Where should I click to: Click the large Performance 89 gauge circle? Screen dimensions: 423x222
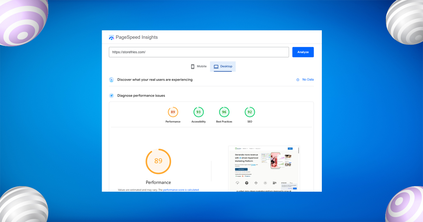point(158,161)
